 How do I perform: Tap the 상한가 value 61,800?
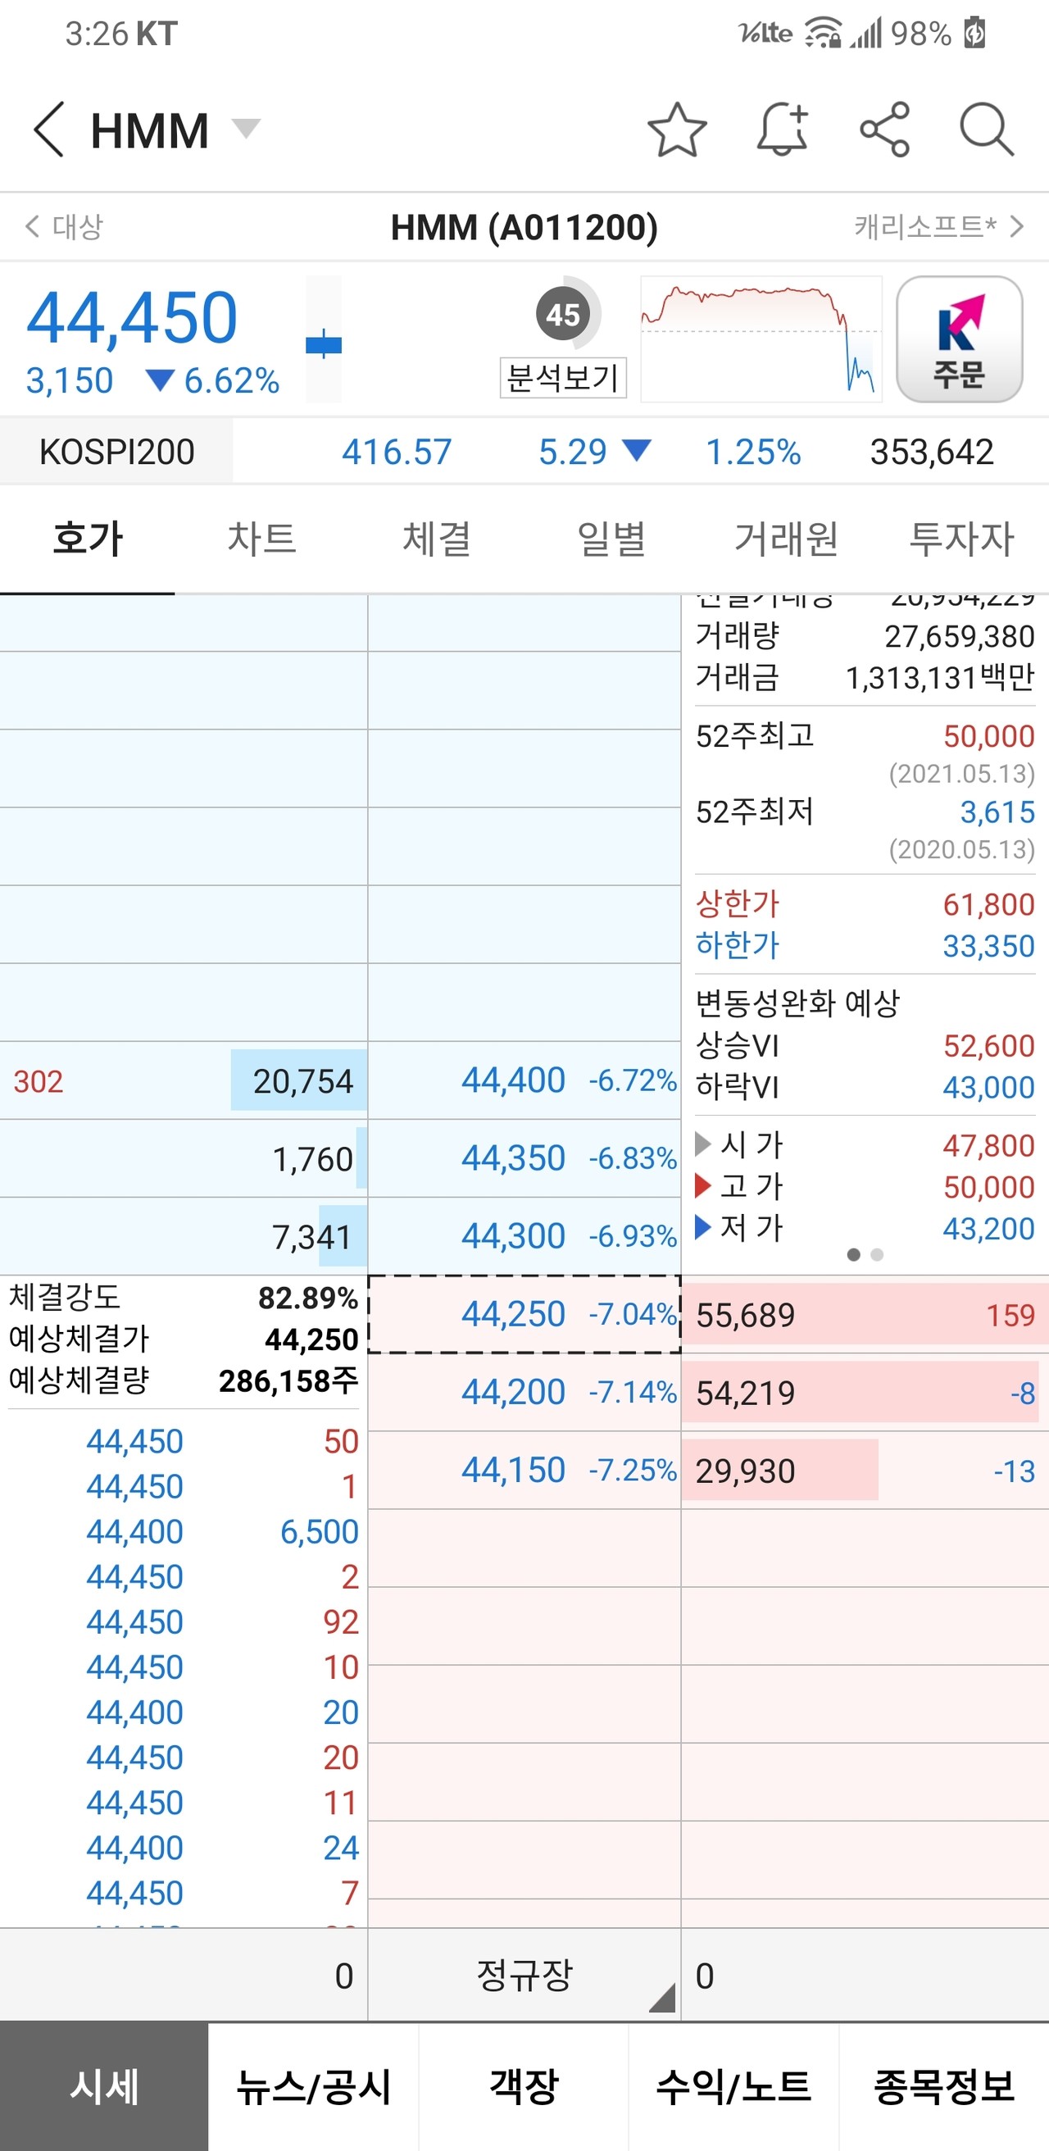[x=989, y=904]
